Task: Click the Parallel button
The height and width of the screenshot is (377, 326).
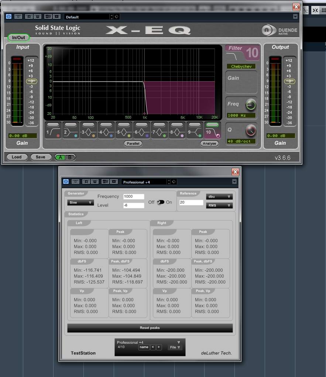Action: (133, 144)
